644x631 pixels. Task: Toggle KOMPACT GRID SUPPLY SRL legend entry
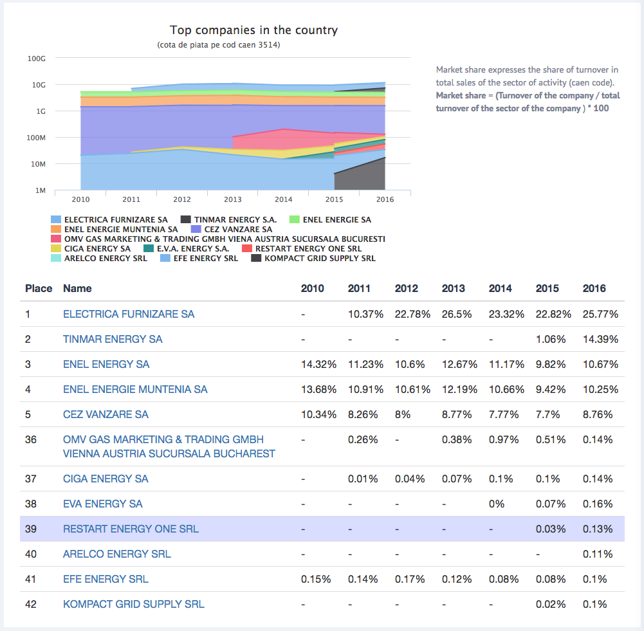[x=313, y=258]
